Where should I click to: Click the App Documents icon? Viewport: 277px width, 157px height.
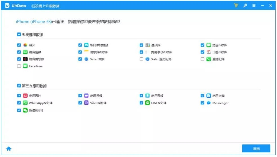point(209,96)
